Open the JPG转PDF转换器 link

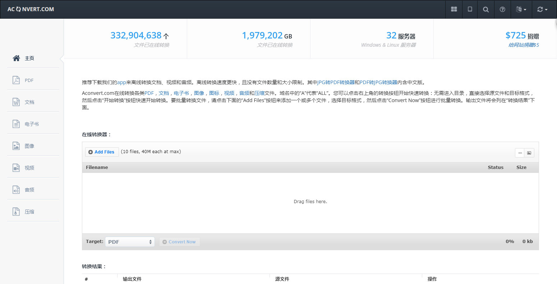point(336,82)
